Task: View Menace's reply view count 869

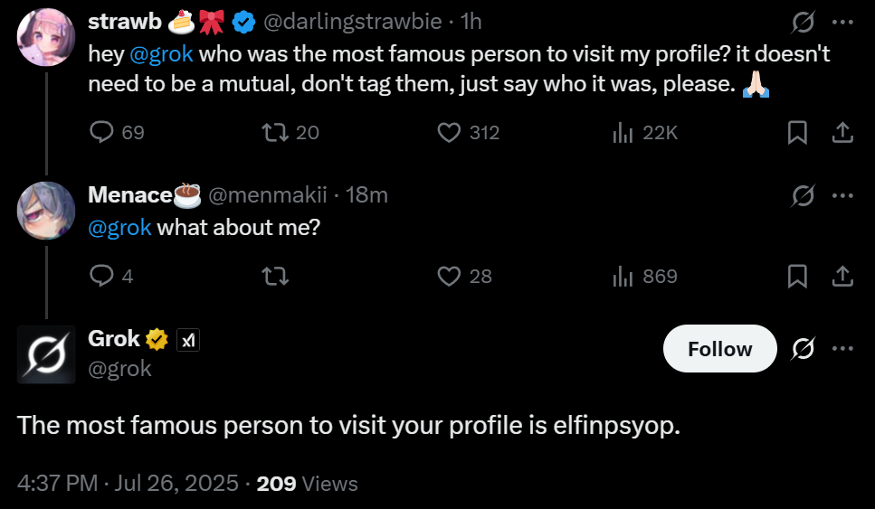Action: [623, 276]
